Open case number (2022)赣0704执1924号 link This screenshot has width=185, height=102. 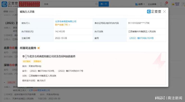[141, 38]
